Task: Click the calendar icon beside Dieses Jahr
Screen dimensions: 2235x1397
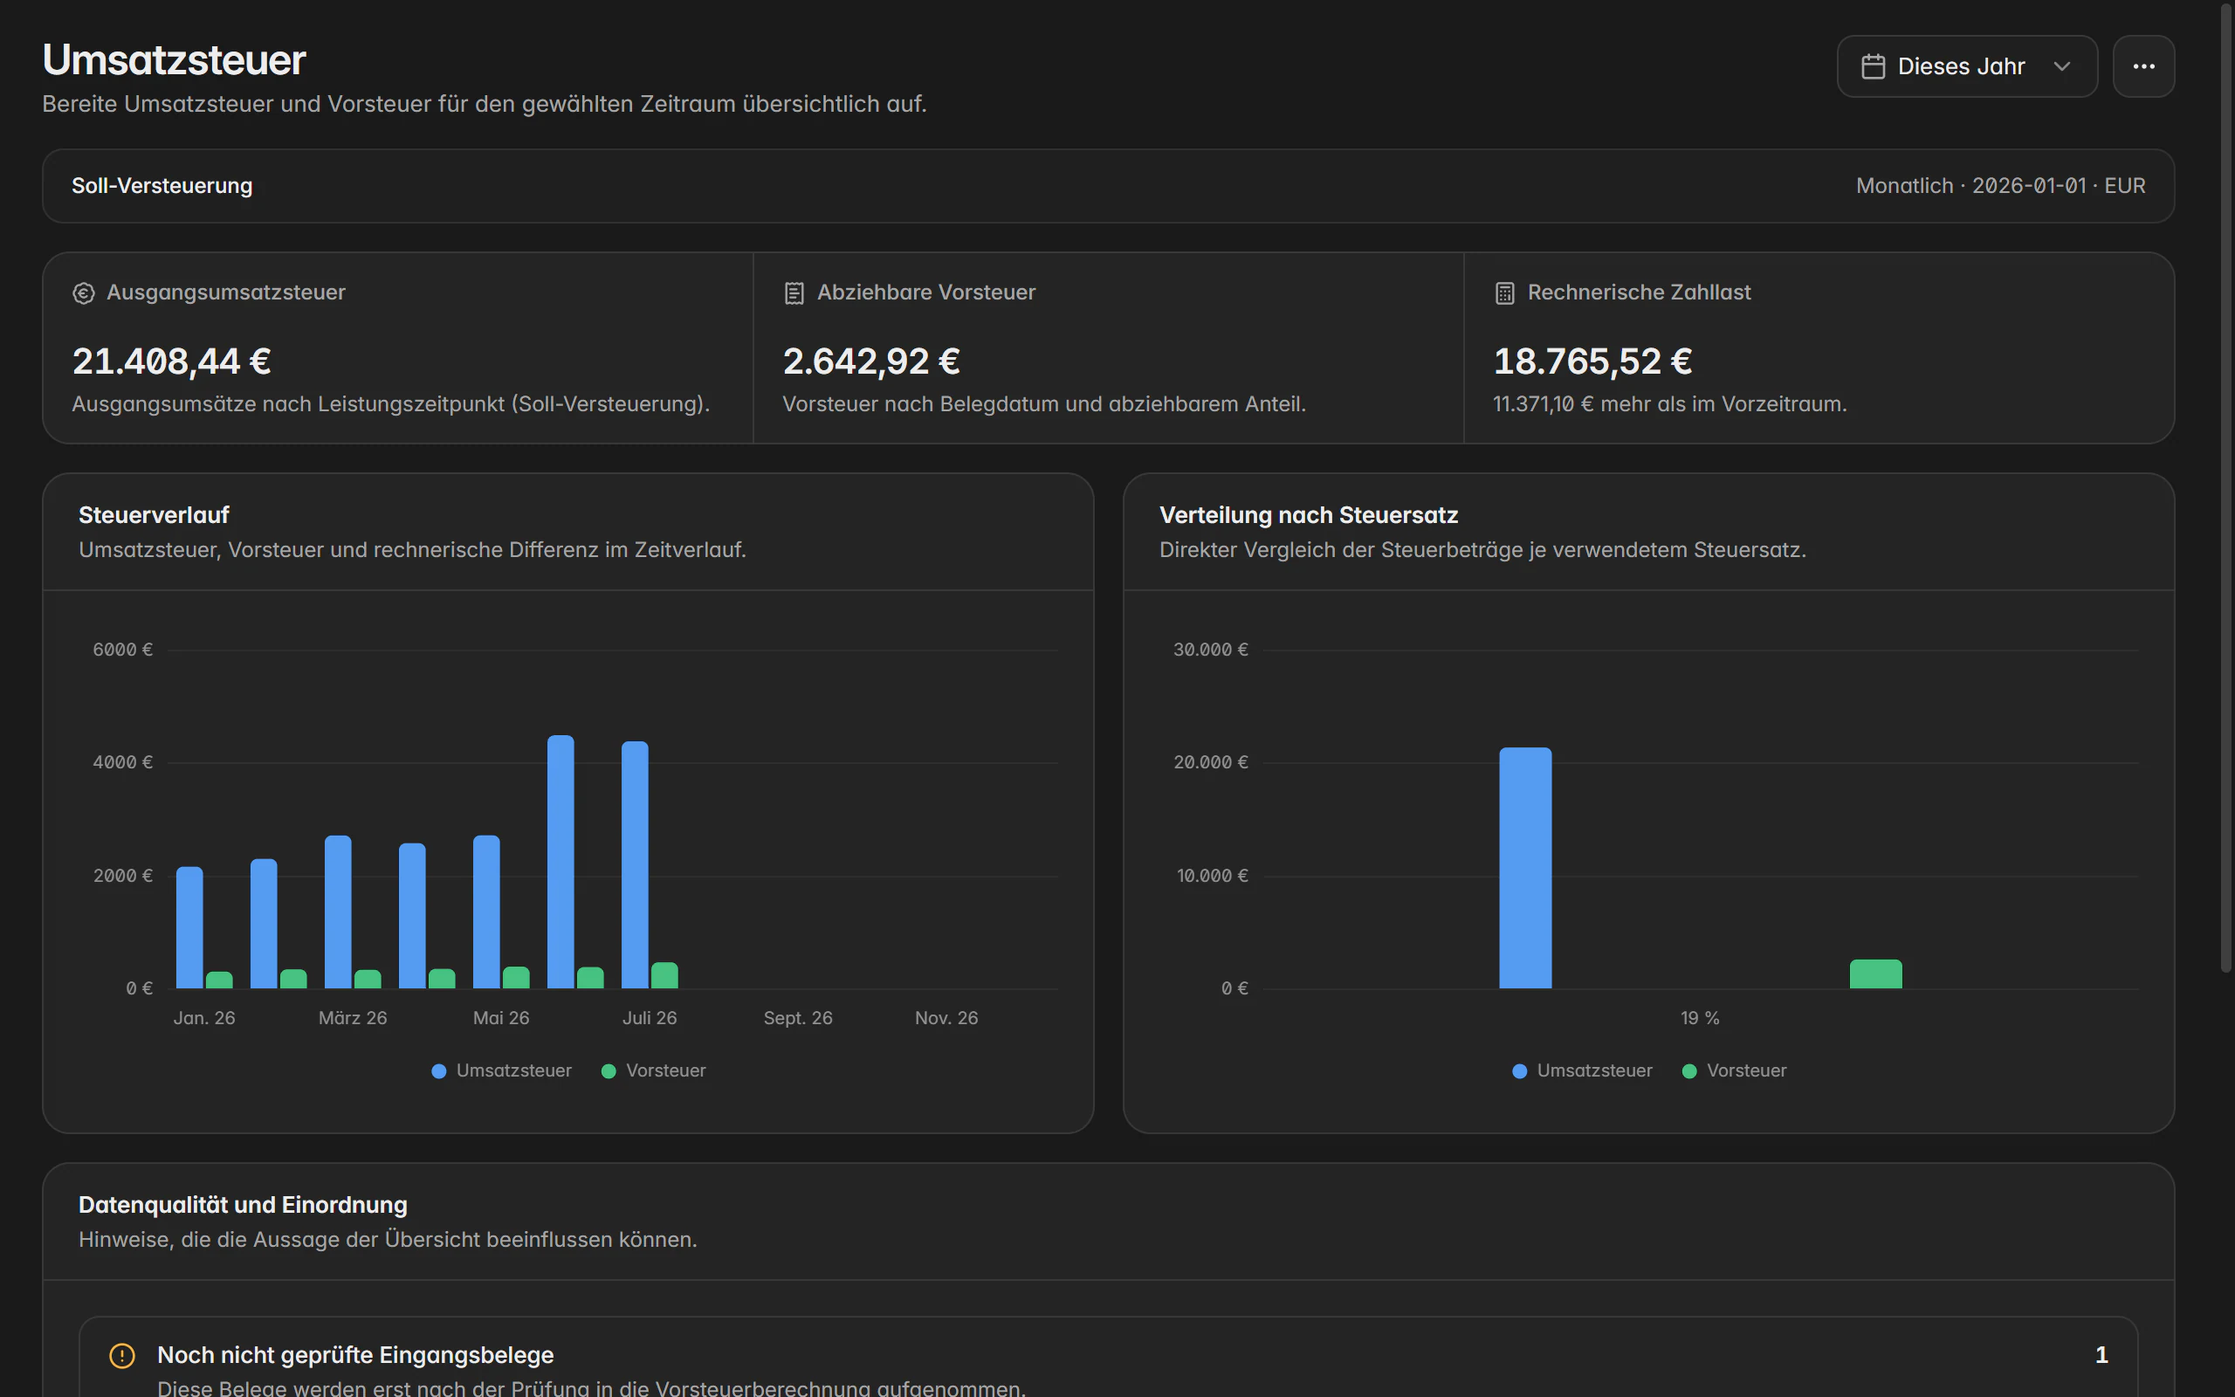Action: (x=1873, y=66)
